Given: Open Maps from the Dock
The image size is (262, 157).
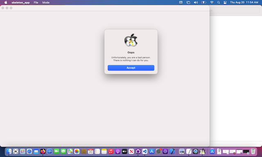Looking at the screenshot, I should pyautogui.click(x=70, y=151).
